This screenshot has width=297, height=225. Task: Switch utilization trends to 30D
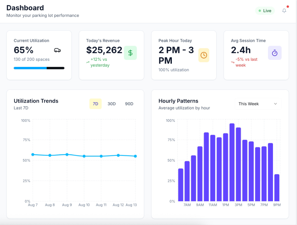click(112, 104)
